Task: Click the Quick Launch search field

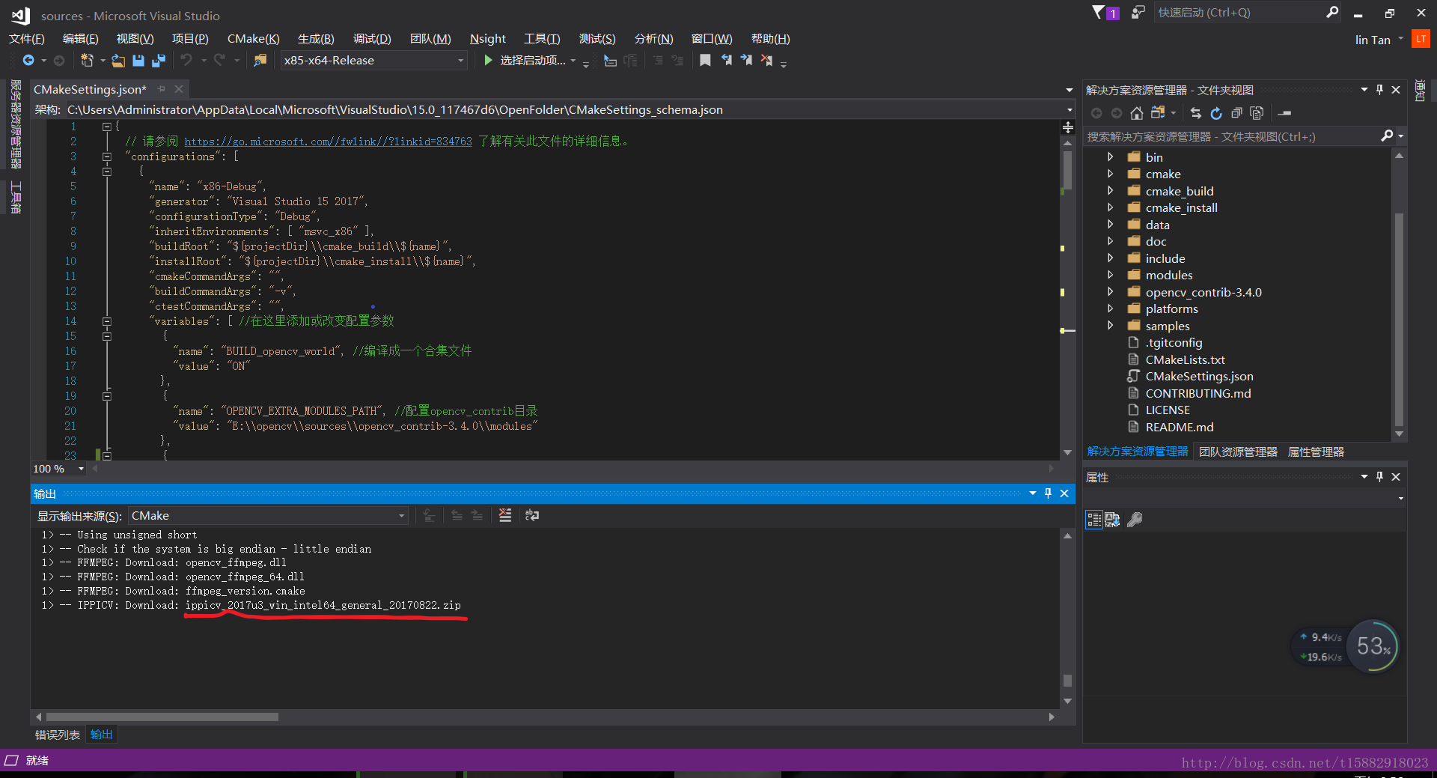Action: point(1239,13)
